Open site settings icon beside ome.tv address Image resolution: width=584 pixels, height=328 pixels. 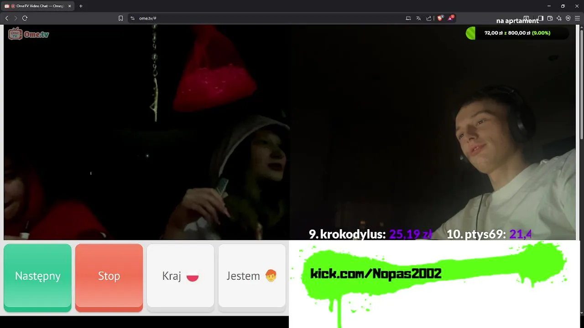pos(132,18)
